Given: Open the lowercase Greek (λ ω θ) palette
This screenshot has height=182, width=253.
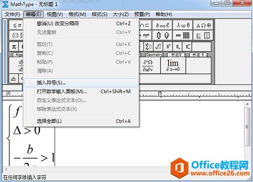Looking at the screenshot, I should pyautogui.click(x=183, y=25).
